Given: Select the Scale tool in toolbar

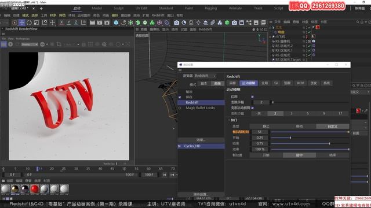Looking at the screenshot, I should coord(36,23).
